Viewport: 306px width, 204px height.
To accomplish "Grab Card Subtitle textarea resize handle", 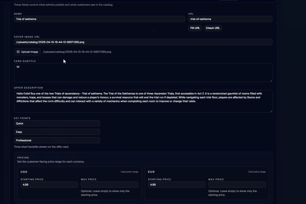I will tap(271, 81).
